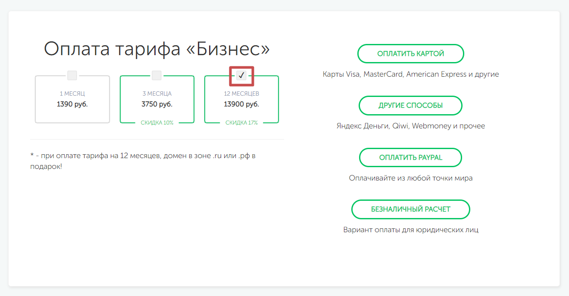Check the 1 month plan checkbox
The width and height of the screenshot is (569, 296).
[72, 75]
